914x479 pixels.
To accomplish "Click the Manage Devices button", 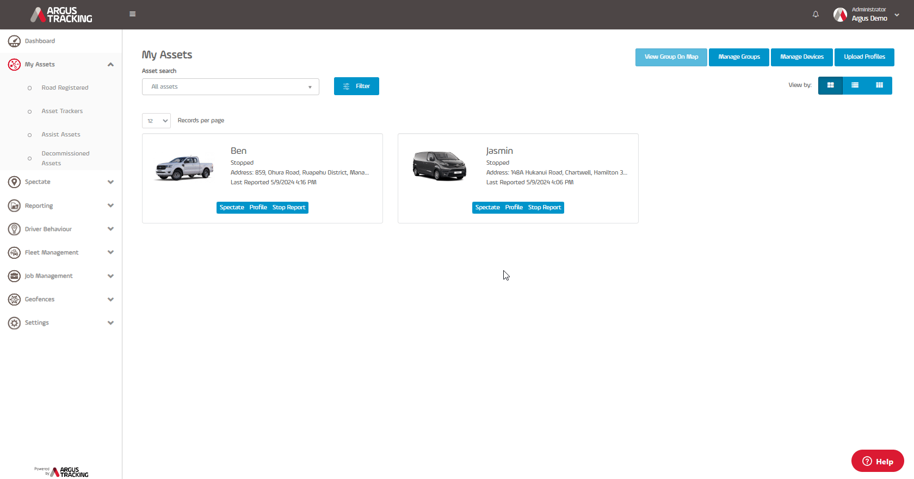I will tap(802, 57).
